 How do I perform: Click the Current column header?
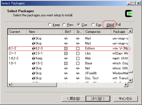(17, 32)
